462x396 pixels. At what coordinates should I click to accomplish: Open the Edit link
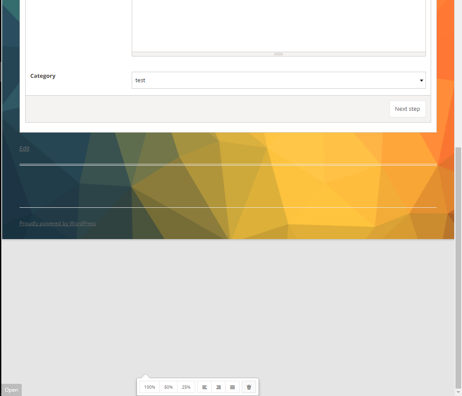pos(24,149)
